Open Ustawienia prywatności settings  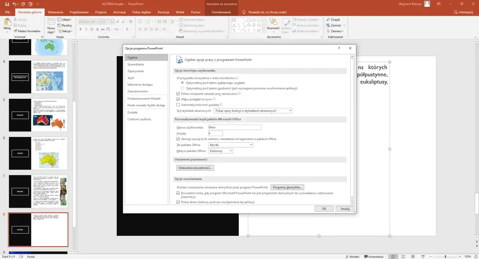195,167
